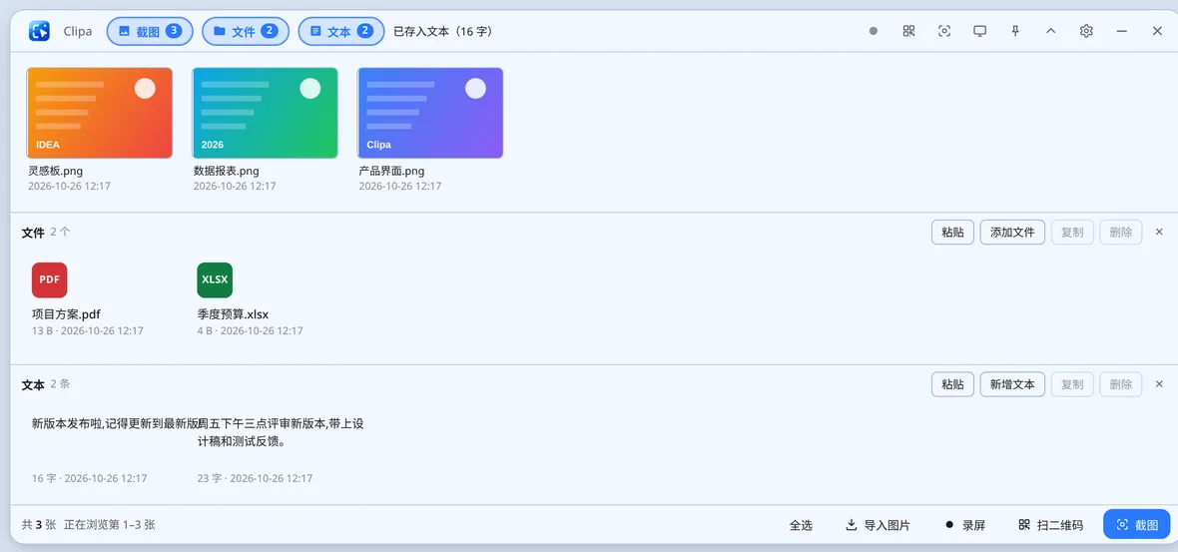This screenshot has width=1178, height=552.
Task: Click the 13 B info under 项目方案.pdf
Action: click(x=87, y=330)
